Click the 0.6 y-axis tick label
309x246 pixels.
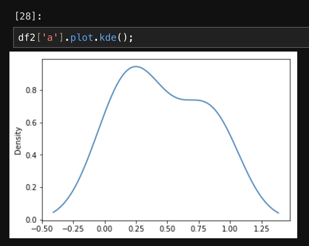[31, 123]
